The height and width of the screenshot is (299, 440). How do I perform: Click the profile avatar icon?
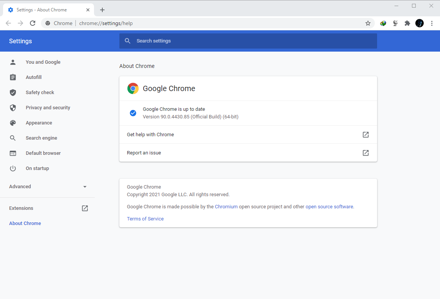pyautogui.click(x=420, y=23)
